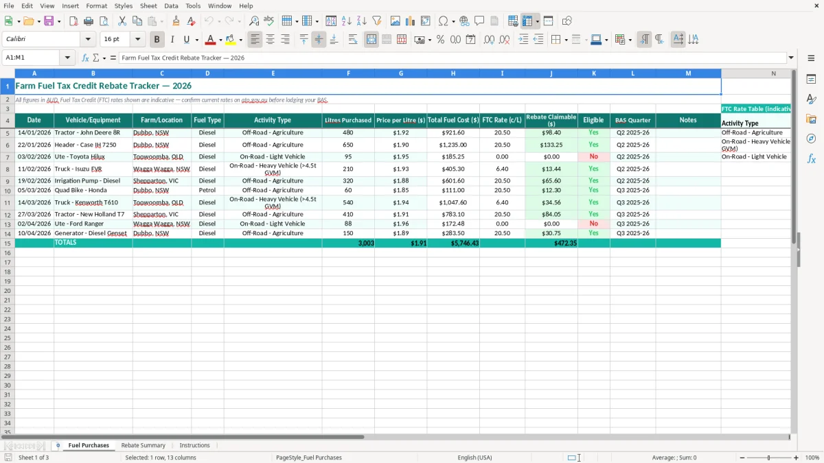Expand the Open document dropdown arrow
824x463 pixels.
(x=38, y=21)
